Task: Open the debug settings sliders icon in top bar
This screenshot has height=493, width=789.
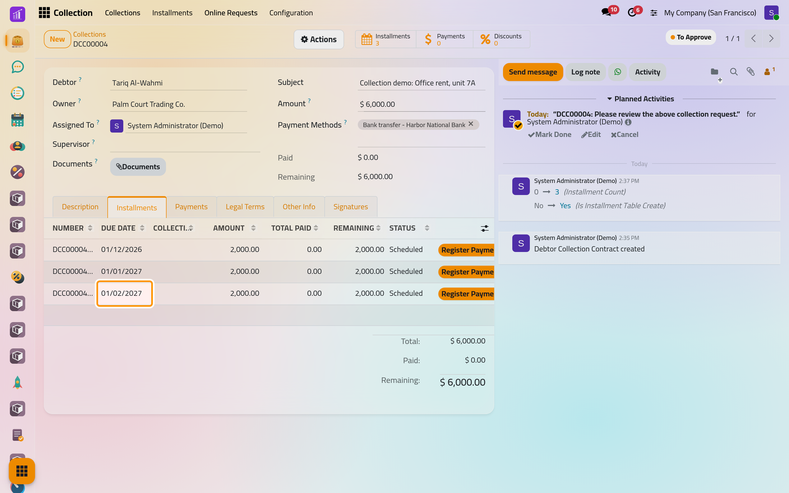Action: (654, 13)
